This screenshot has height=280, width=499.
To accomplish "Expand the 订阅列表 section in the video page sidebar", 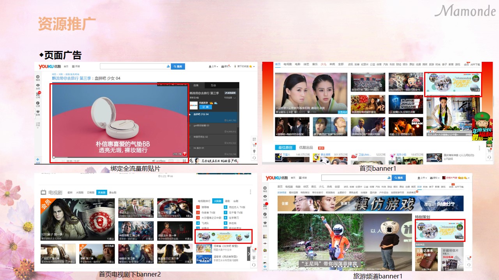I will [38, 126].
